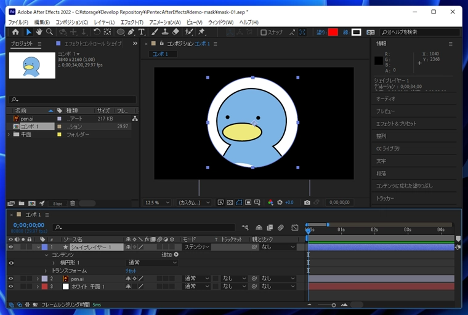The height and width of the screenshot is (315, 468).
Task: Click the red fill color swatch
Action: 333,32
